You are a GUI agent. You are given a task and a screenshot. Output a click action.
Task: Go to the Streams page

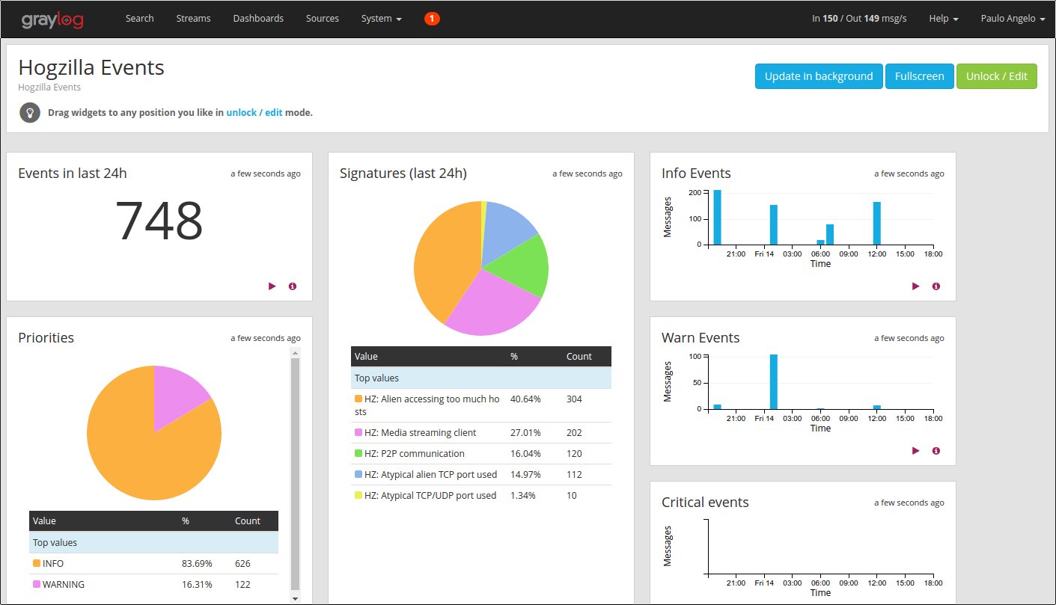pos(193,18)
